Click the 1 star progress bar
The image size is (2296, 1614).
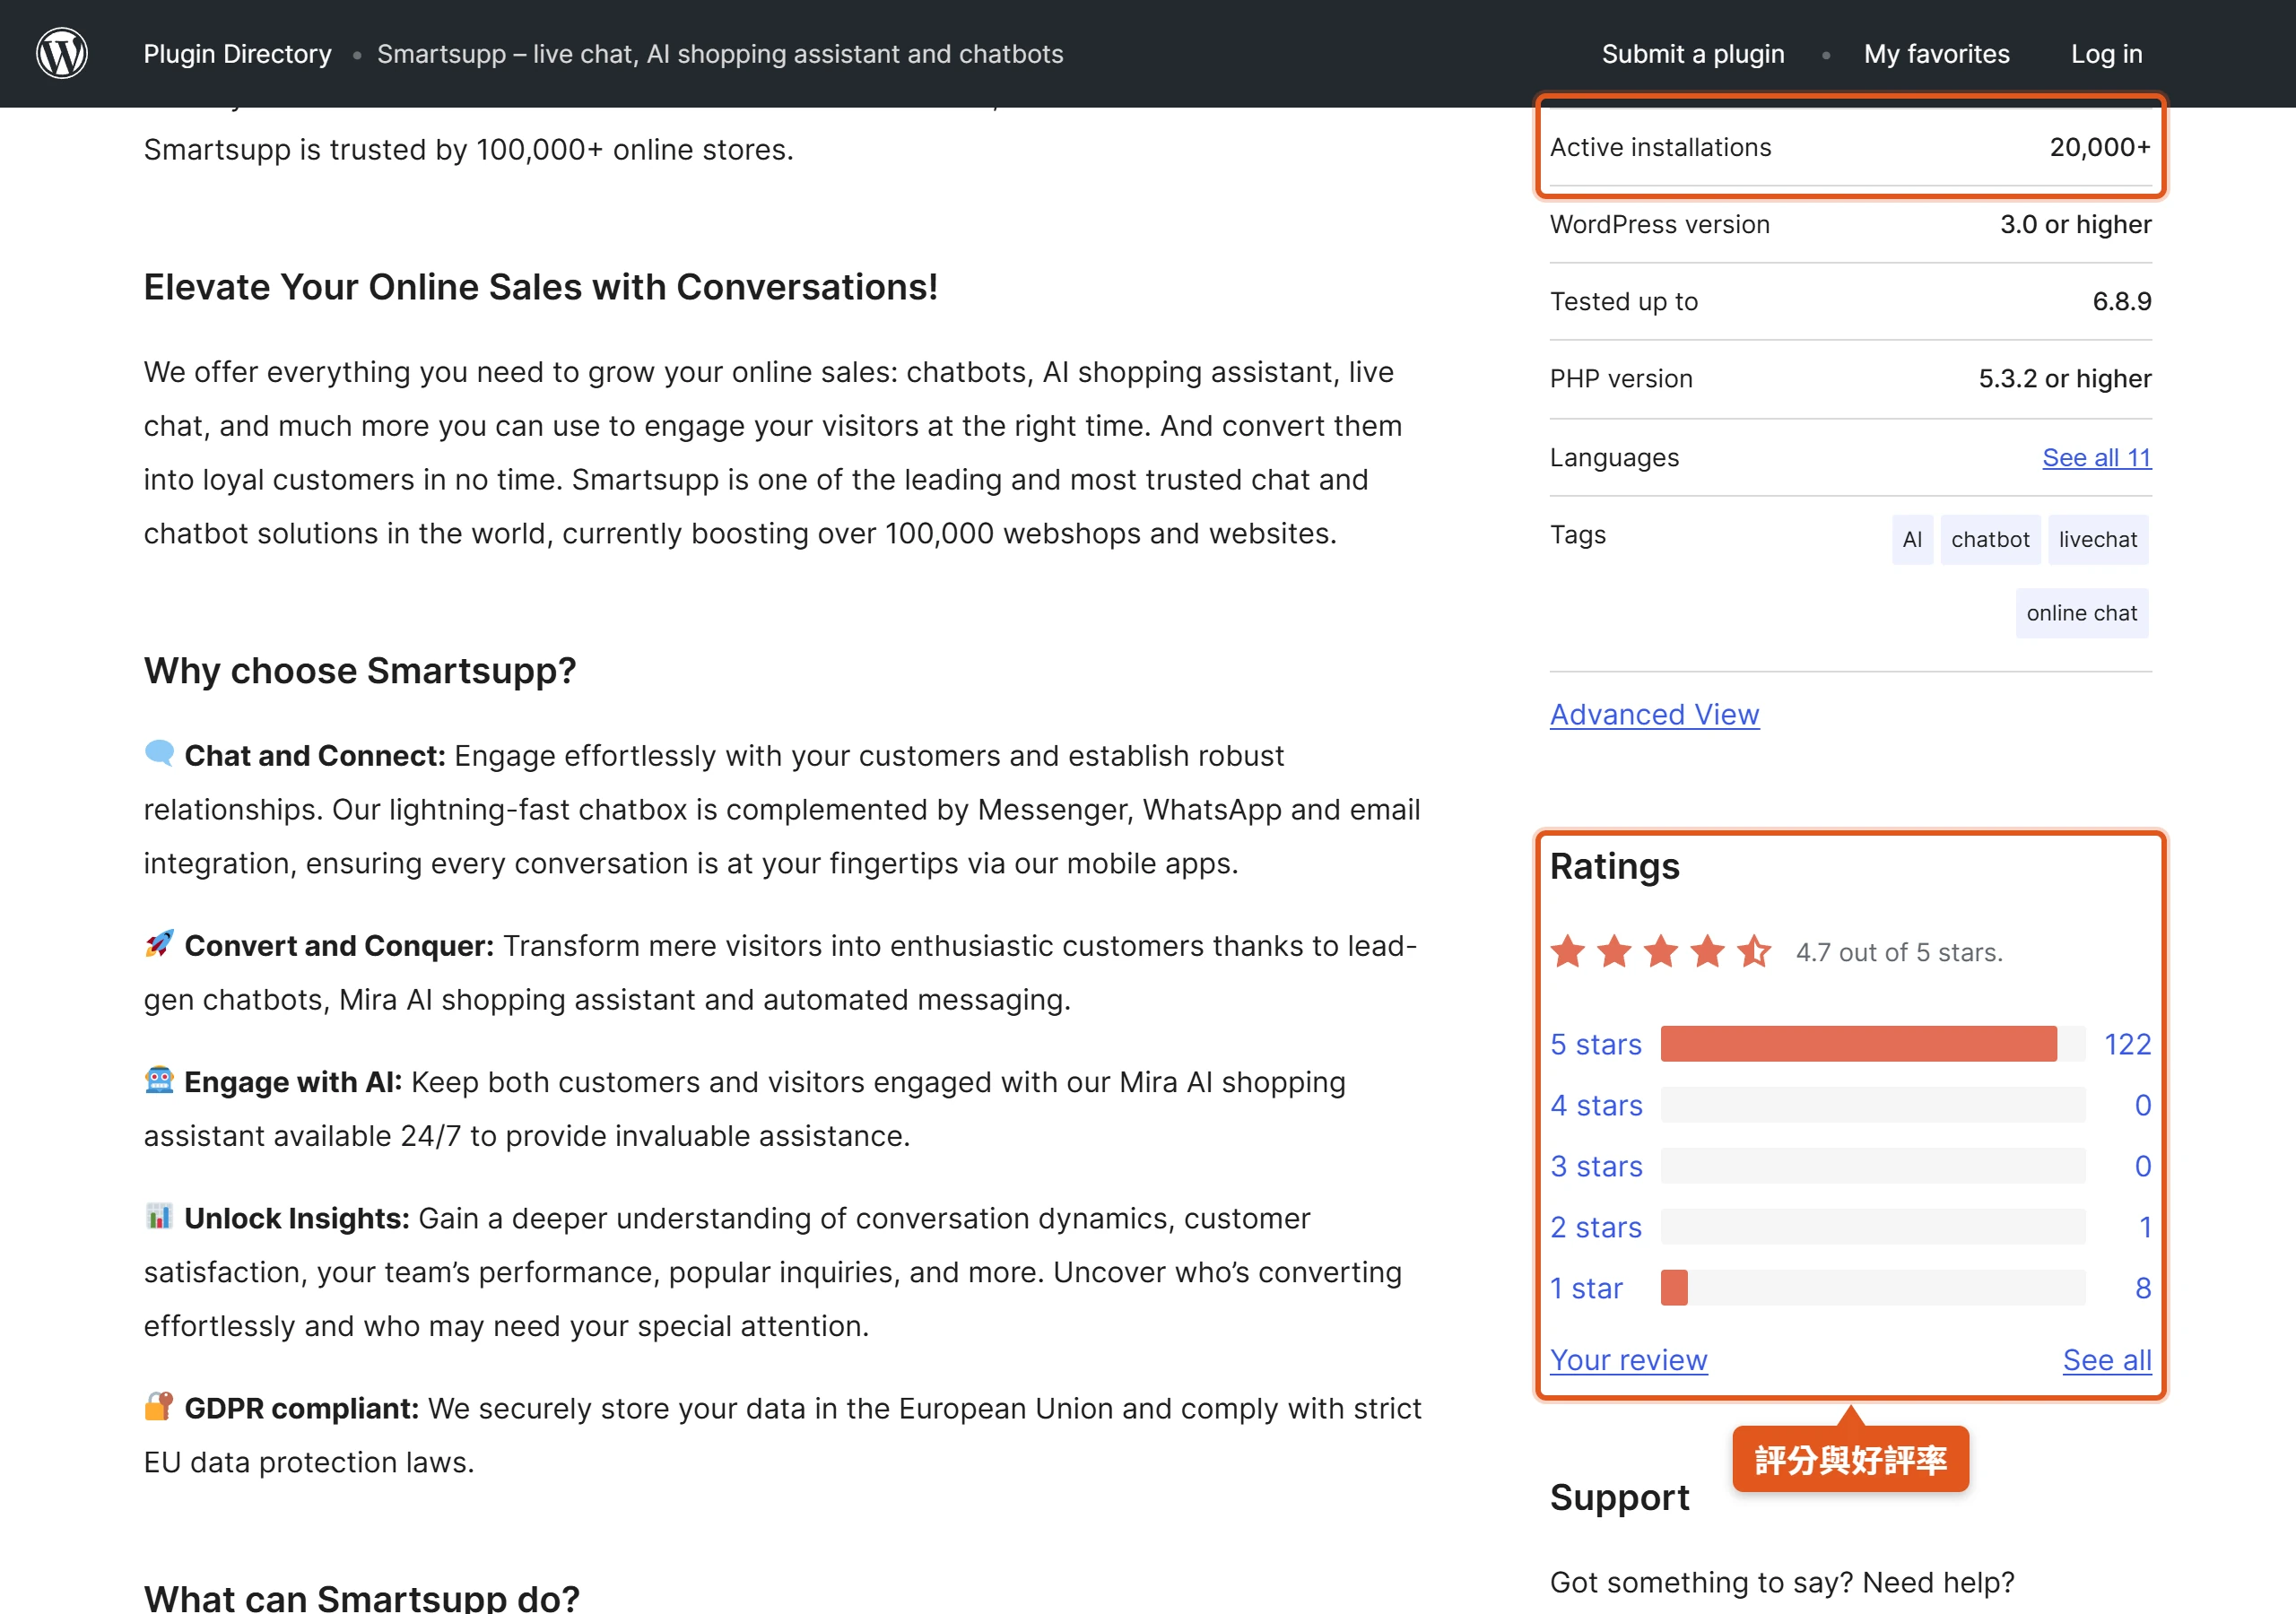coord(1873,1288)
